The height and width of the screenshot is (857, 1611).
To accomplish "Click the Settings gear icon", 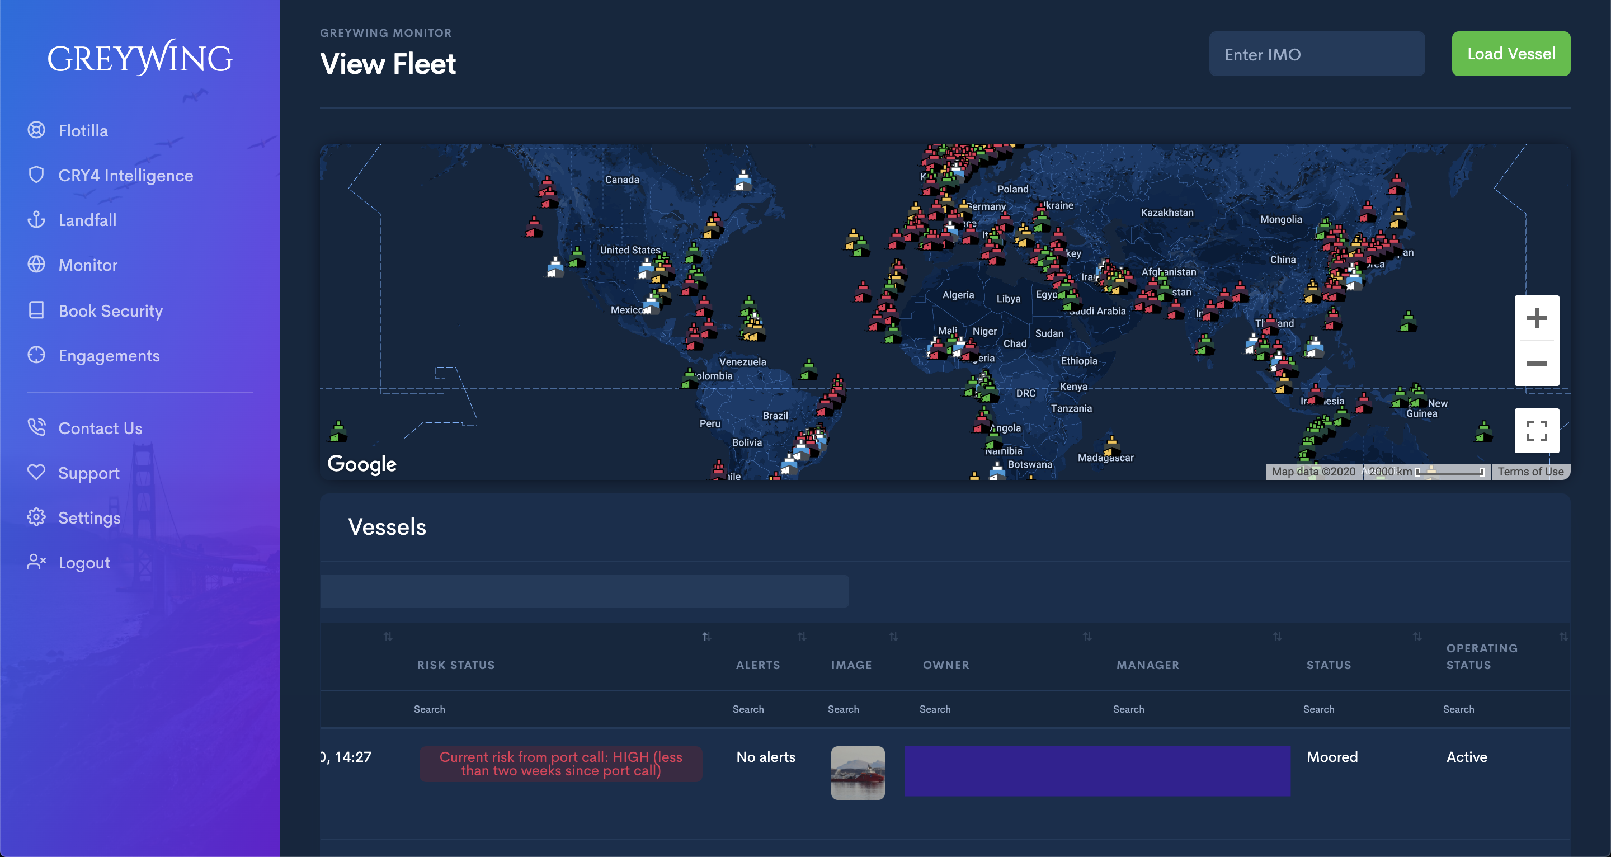I will pyautogui.click(x=36, y=517).
